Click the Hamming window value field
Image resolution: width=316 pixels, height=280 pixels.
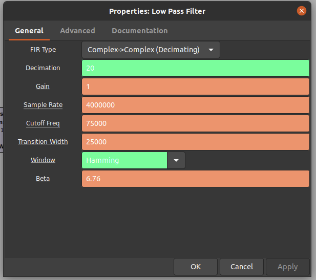click(124, 160)
